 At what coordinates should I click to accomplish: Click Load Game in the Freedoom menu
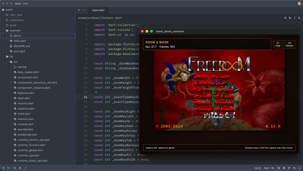(x=214, y=91)
